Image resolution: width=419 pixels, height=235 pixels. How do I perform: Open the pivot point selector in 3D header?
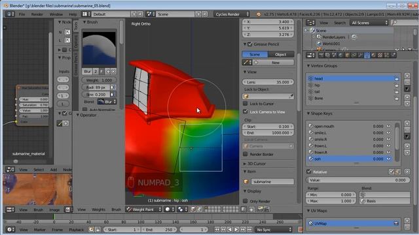(x=182, y=210)
